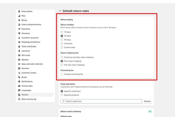Choose the Unlimited return window option

pyautogui.click(x=62, y=43)
